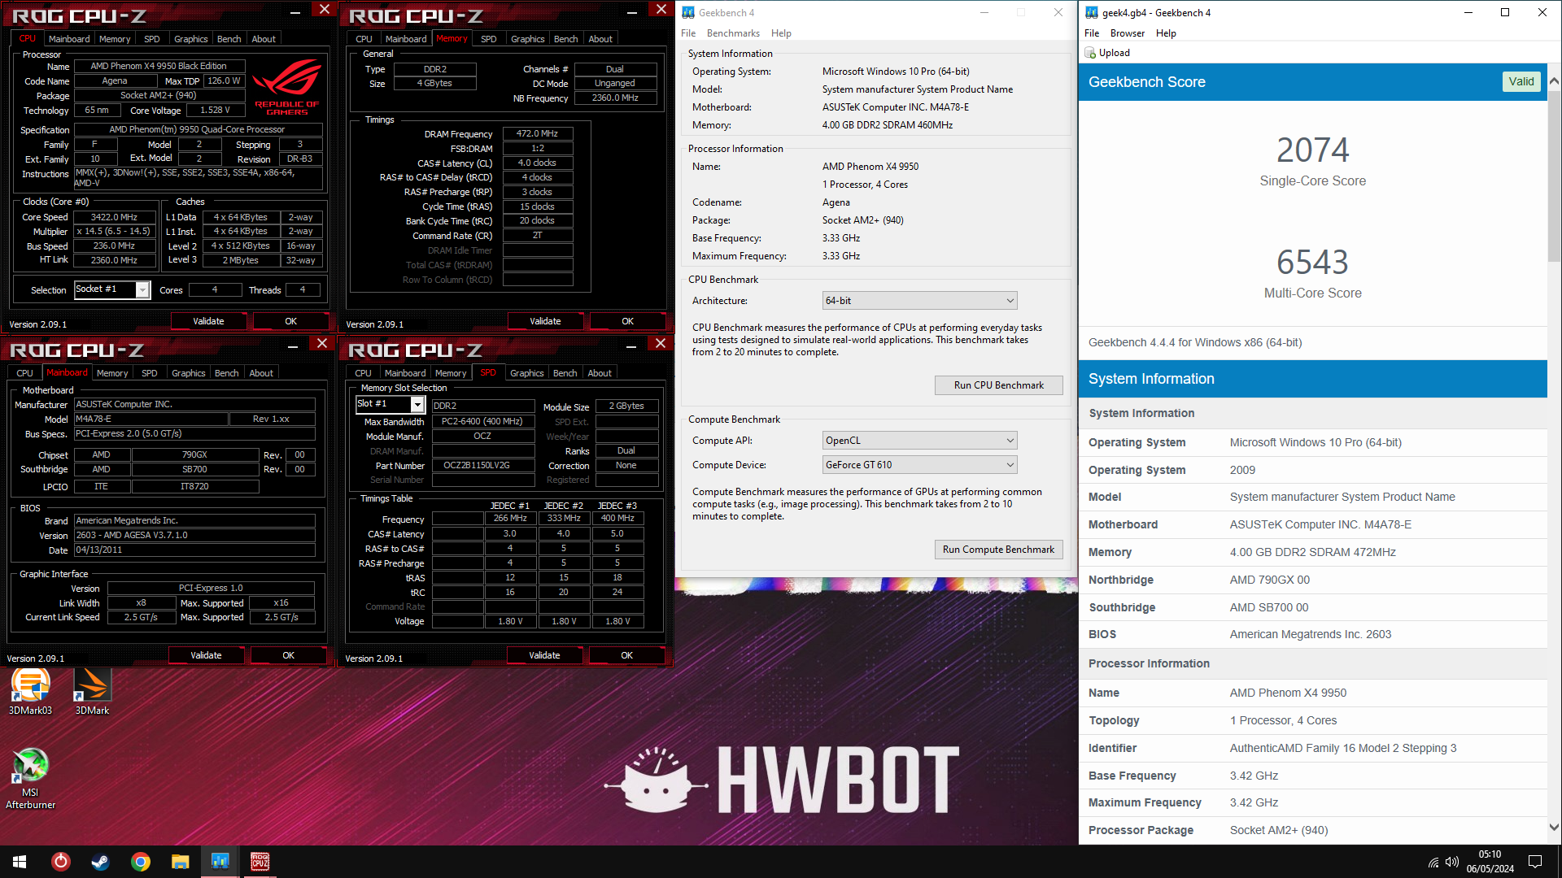Open Help menu in geek4.gb4 window
This screenshot has width=1562, height=878.
1166,33
